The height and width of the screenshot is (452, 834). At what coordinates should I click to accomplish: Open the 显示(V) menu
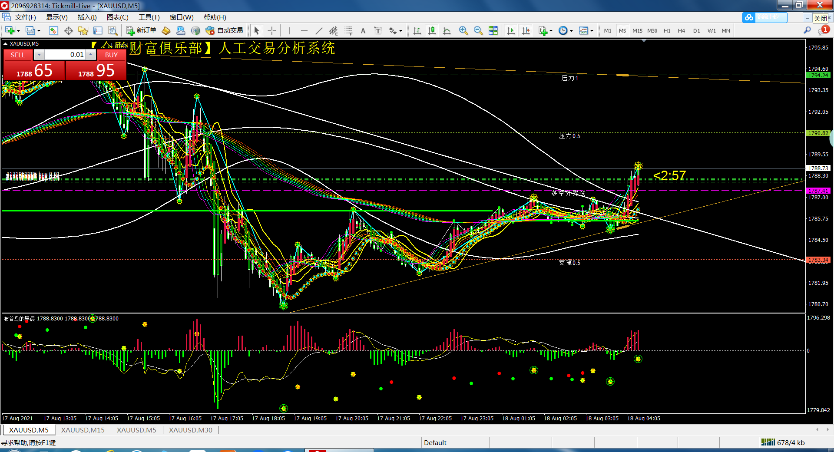pos(57,17)
